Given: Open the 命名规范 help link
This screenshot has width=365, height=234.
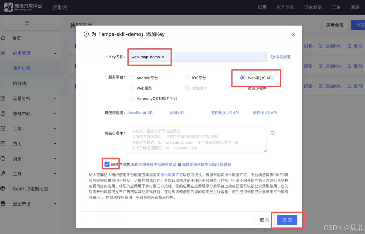Looking at the screenshot, I should [280, 57].
